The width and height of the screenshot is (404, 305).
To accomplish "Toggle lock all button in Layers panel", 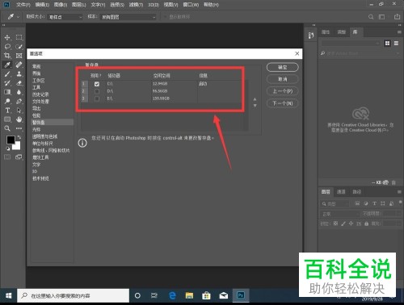I will click(366, 224).
